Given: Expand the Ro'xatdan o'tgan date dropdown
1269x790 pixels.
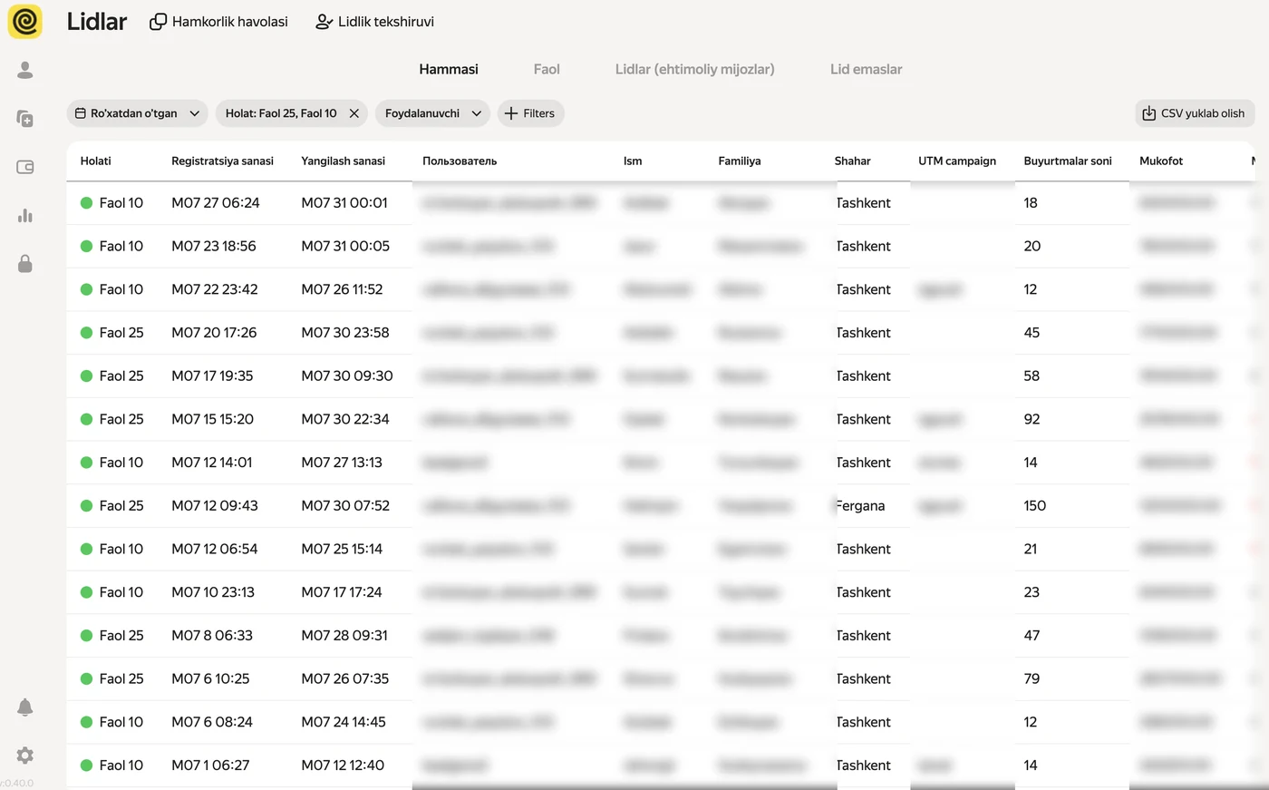Looking at the screenshot, I should 194,113.
